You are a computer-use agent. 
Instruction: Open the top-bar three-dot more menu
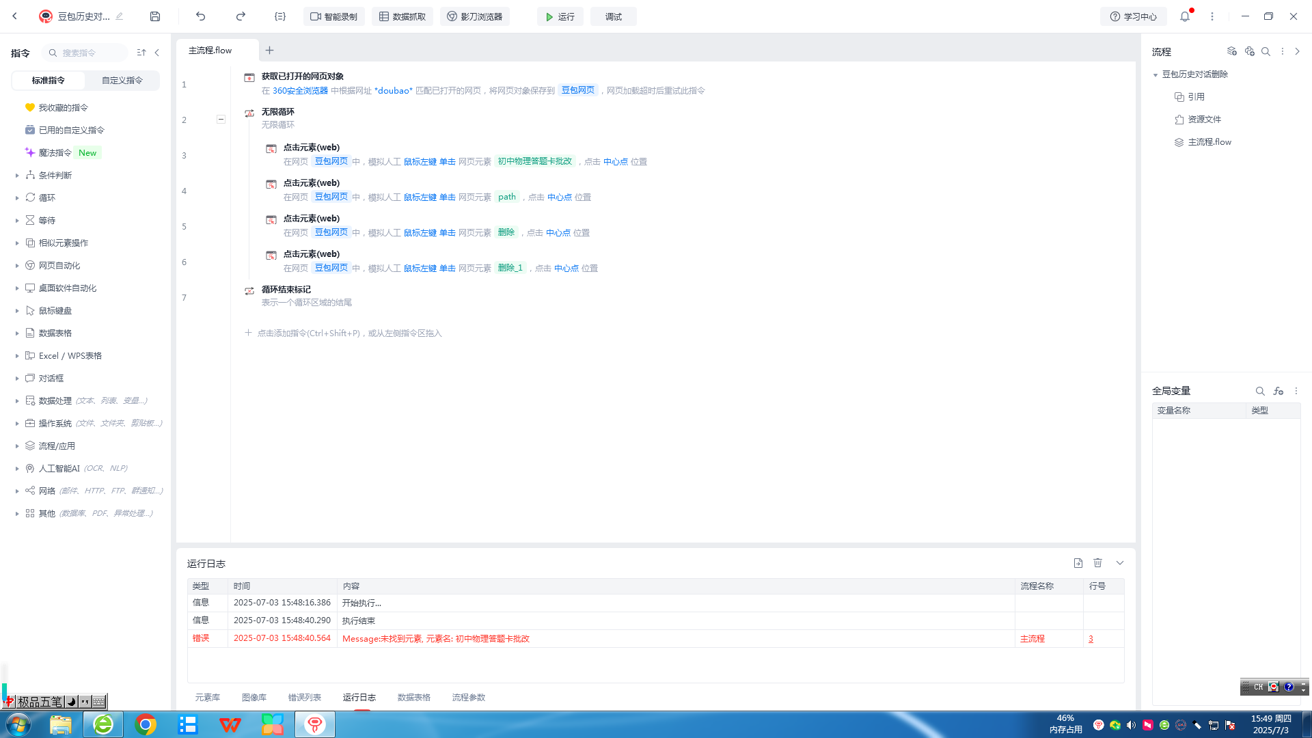tap(1212, 16)
